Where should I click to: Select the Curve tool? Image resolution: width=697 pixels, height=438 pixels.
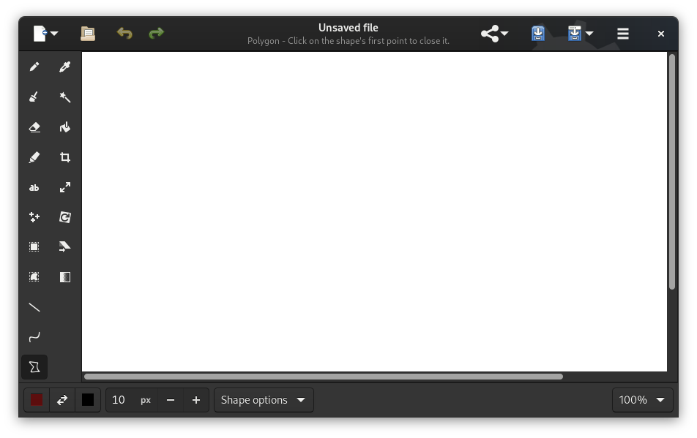(x=34, y=337)
